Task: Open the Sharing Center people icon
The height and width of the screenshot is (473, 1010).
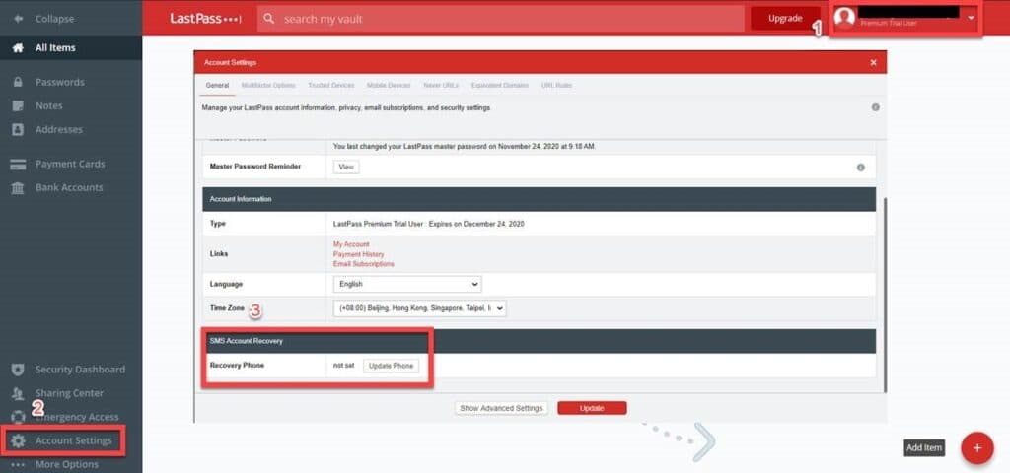Action: 18,393
